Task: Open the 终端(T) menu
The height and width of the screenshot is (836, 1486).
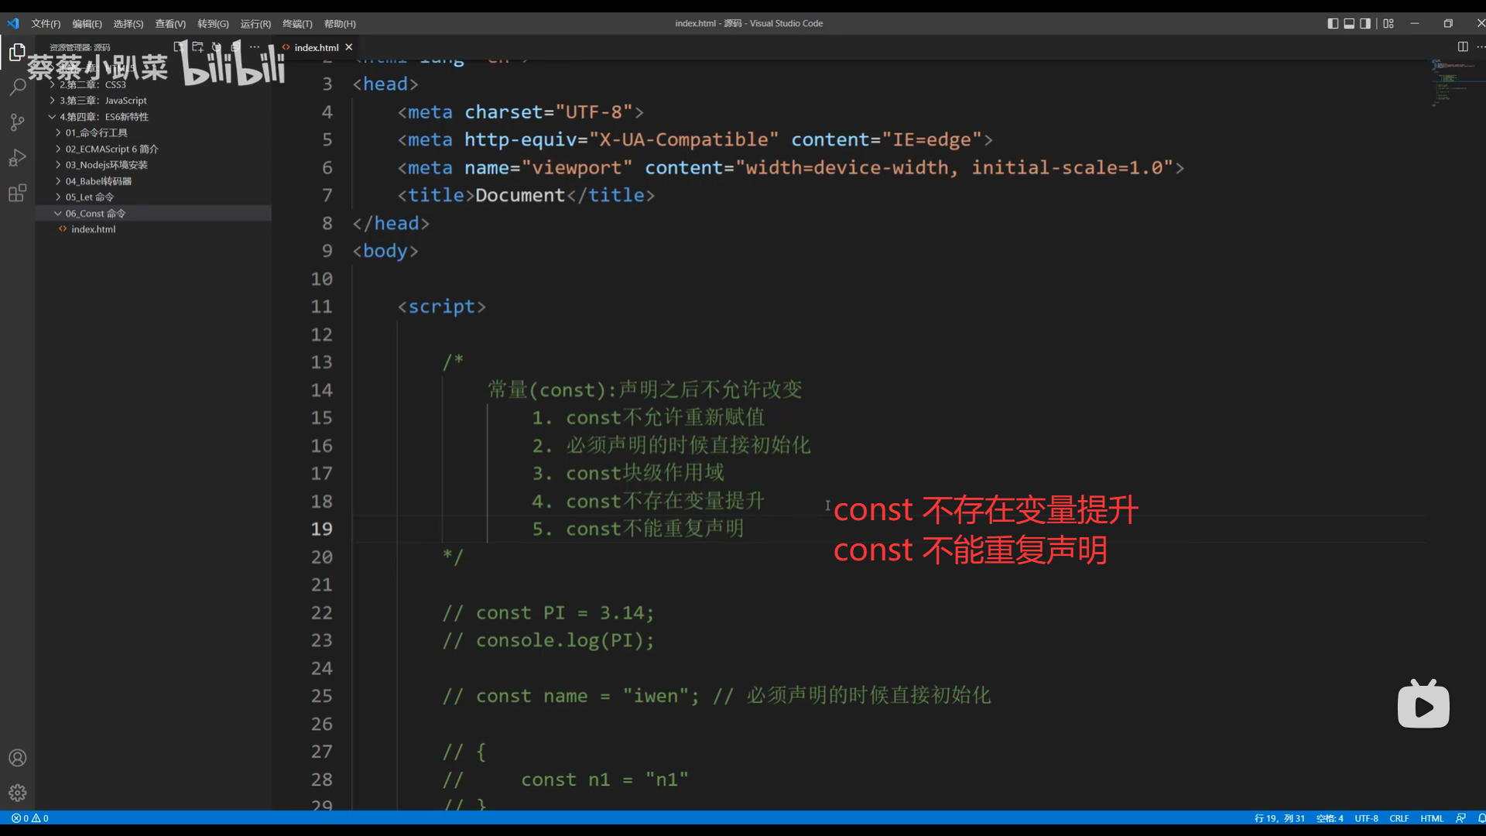Action: [297, 24]
